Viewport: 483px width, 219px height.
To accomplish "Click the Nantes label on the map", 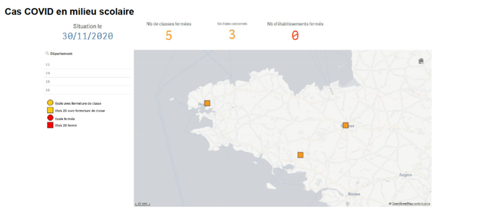I will [353, 194].
